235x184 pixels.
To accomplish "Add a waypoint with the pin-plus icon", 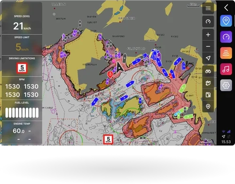I will point(208,107).
